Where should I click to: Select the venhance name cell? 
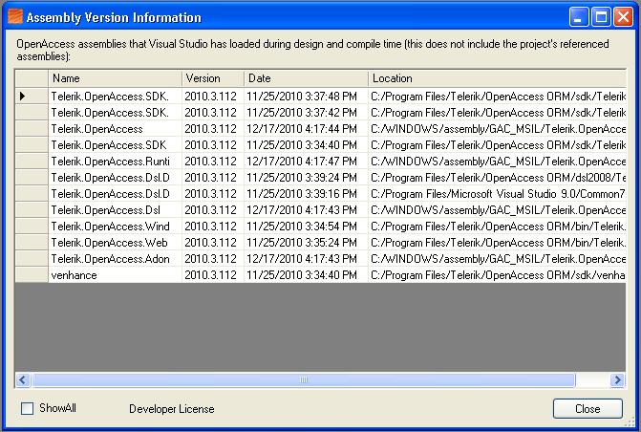pyautogui.click(x=115, y=275)
